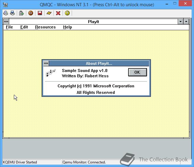Click the red floppy save-state icon
Screen dimensions: 194x167
click(x=40, y=13)
